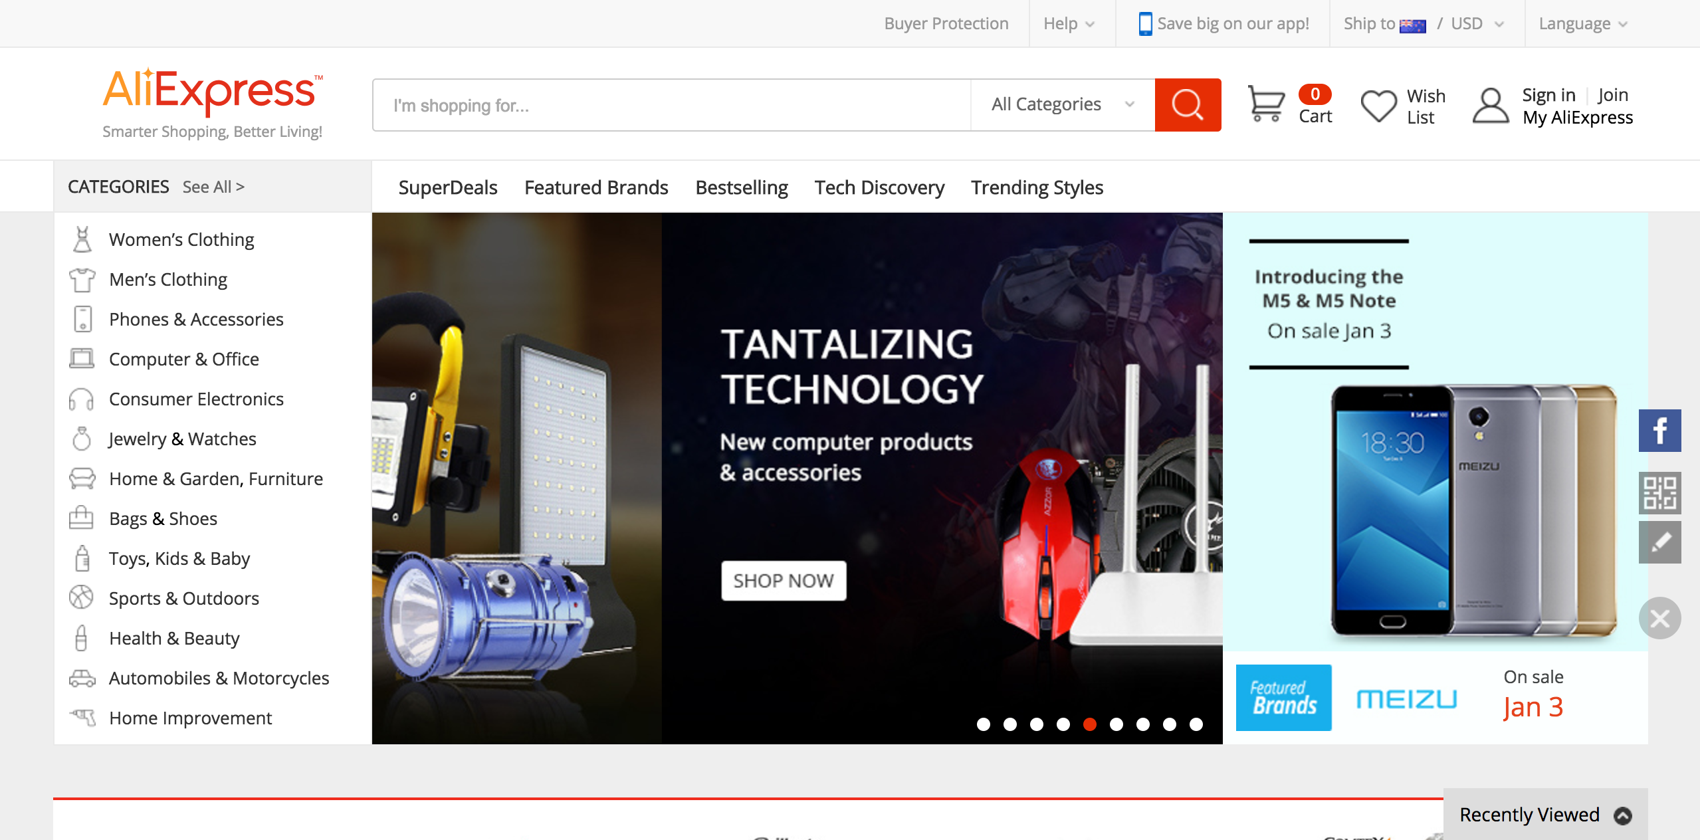Click the Featured Brands blue badge
The height and width of the screenshot is (840, 1700).
(x=1283, y=698)
